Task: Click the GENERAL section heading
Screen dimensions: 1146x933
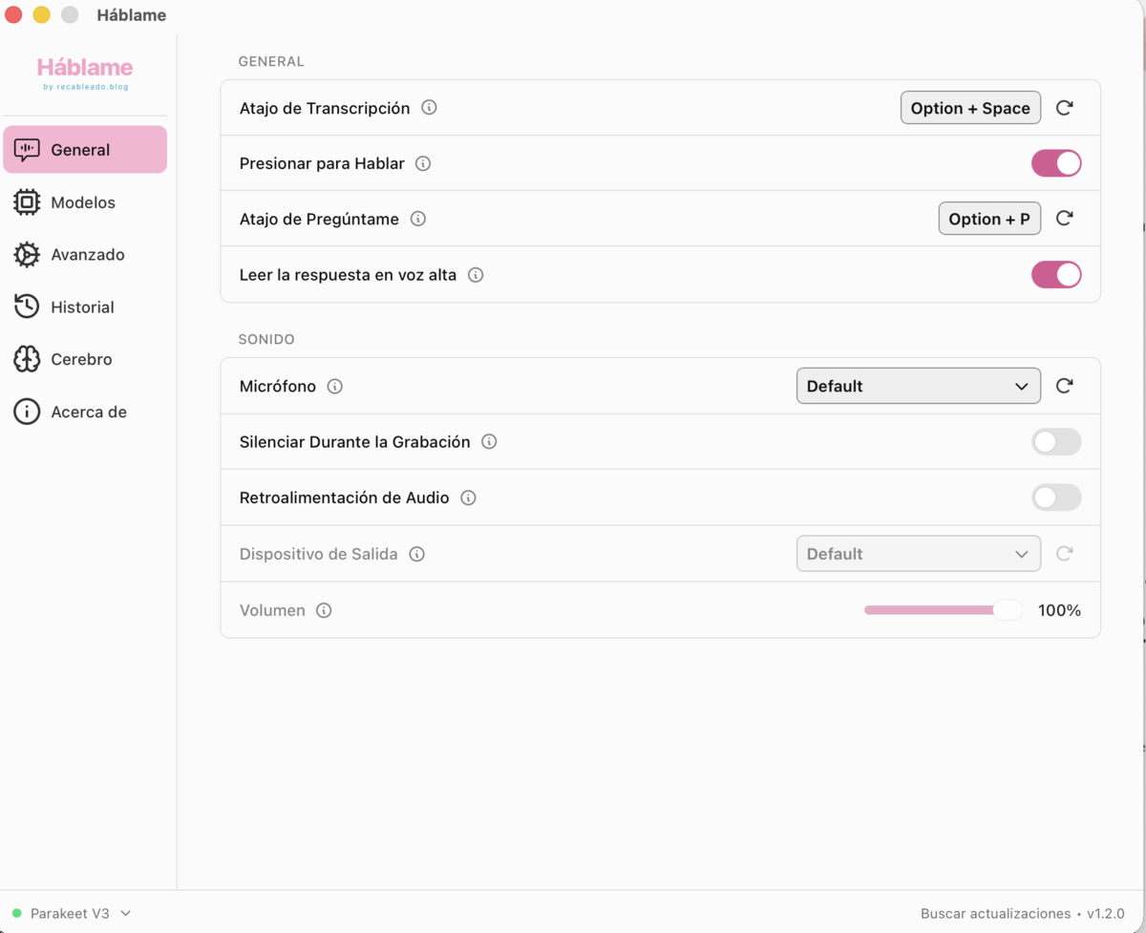Action: pyautogui.click(x=271, y=61)
